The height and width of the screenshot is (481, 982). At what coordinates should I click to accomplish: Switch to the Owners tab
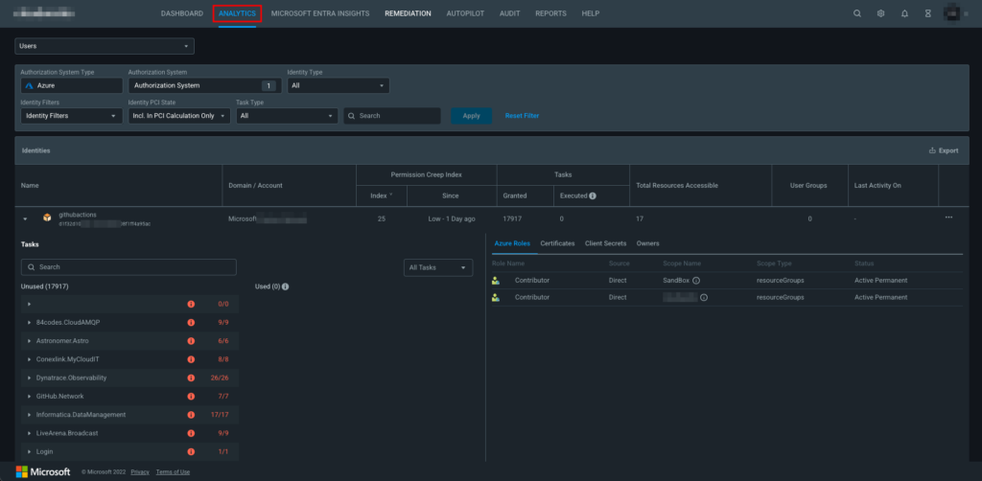pyautogui.click(x=647, y=243)
